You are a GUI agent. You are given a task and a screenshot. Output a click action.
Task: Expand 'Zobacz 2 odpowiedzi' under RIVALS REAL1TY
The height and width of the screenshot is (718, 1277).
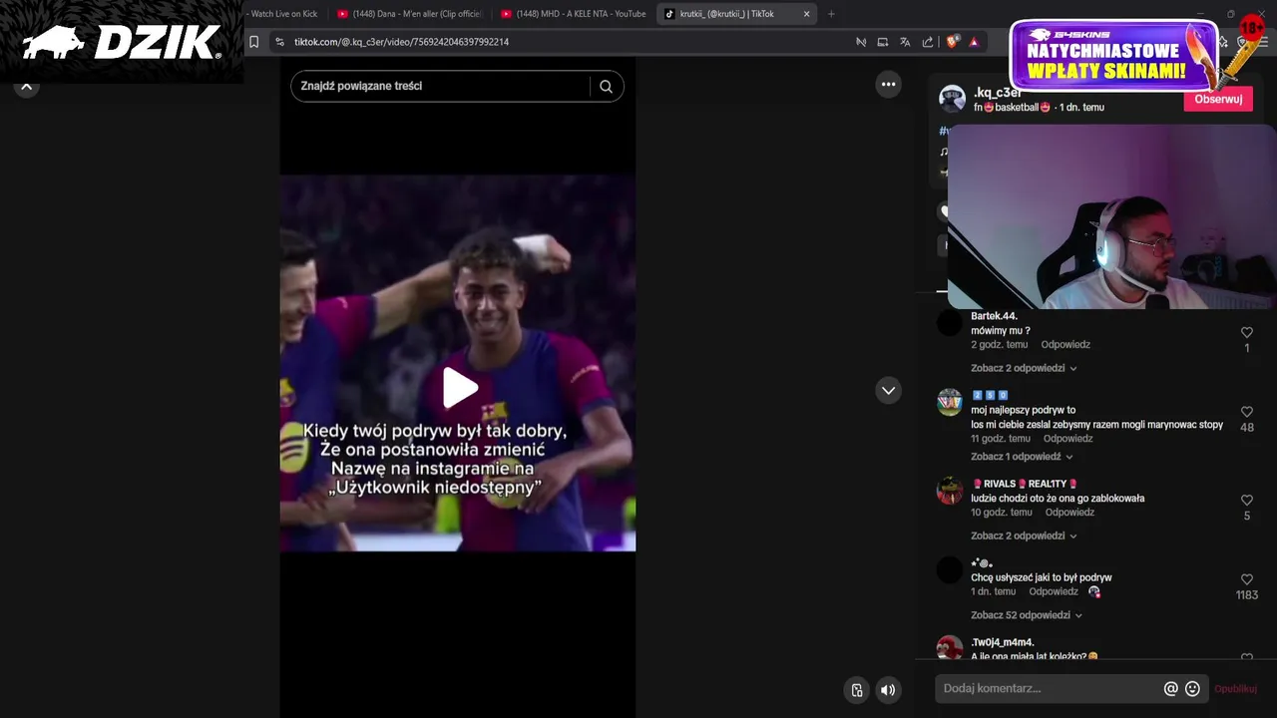pyautogui.click(x=1024, y=536)
